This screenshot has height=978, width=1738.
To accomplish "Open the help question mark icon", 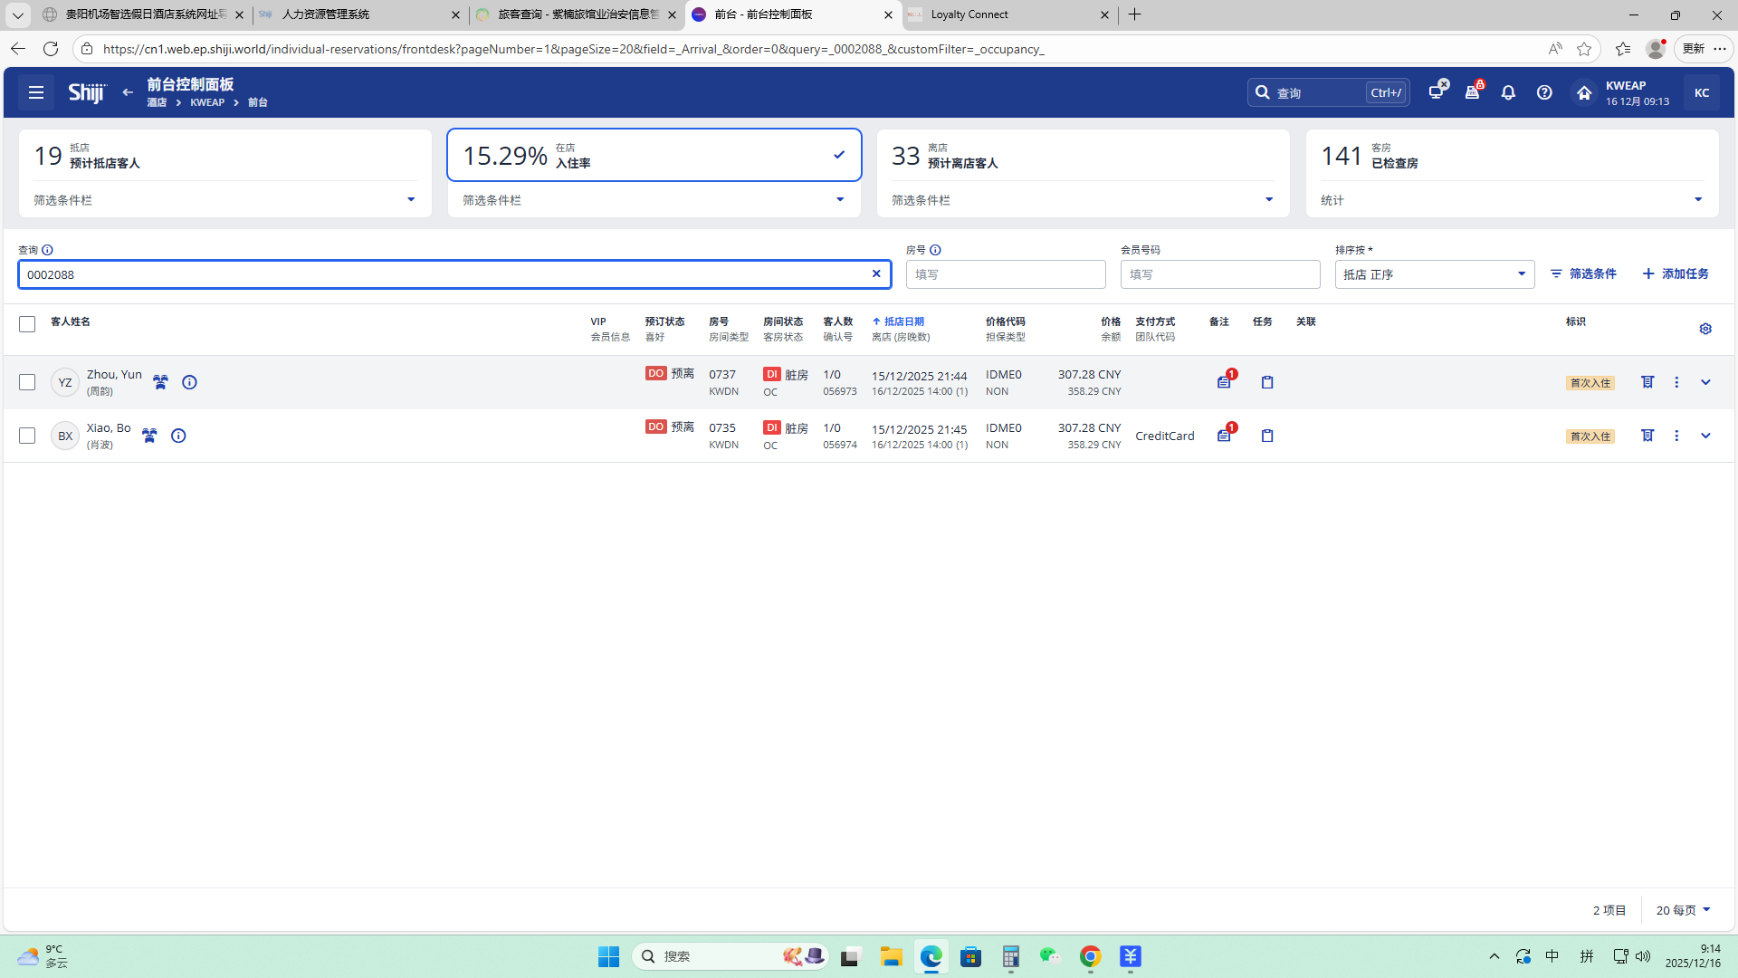I will 1544,92.
